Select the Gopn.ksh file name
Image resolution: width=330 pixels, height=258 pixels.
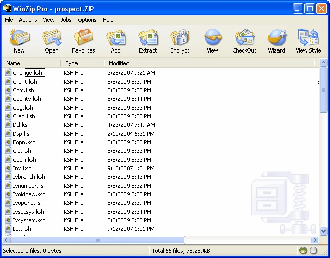(x=24, y=160)
